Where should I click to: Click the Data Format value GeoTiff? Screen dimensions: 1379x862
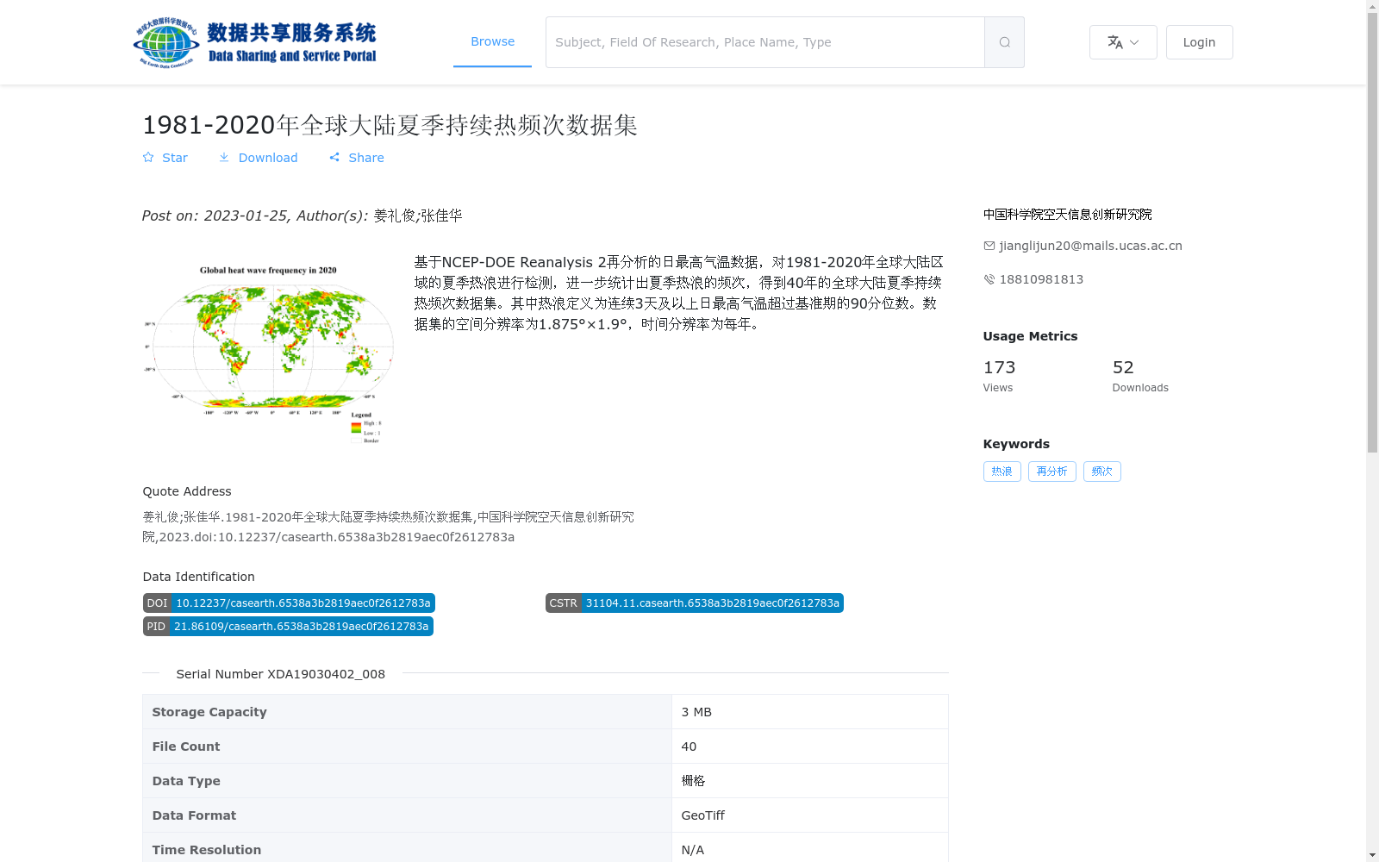pos(702,815)
